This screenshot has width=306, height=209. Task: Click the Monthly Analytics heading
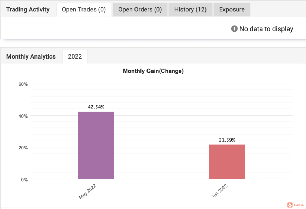point(31,56)
